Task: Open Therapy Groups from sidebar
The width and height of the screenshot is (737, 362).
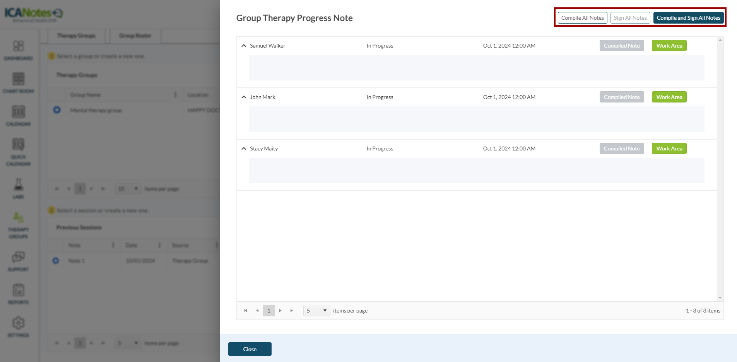Action: pyautogui.click(x=19, y=225)
